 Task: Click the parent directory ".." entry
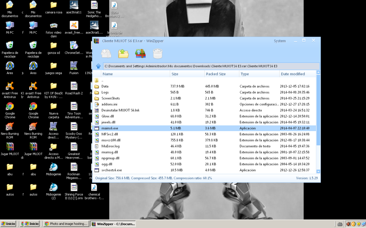pyautogui.click(x=102, y=81)
